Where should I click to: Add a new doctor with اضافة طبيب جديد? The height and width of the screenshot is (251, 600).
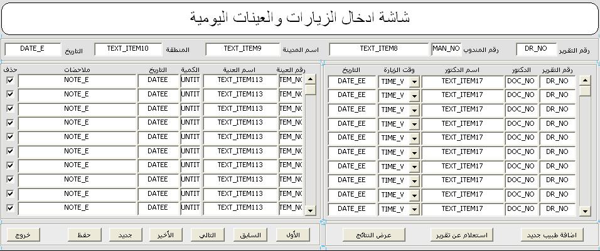tap(552, 235)
